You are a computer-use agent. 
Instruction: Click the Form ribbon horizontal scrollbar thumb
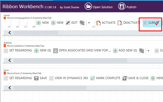coord(50,88)
